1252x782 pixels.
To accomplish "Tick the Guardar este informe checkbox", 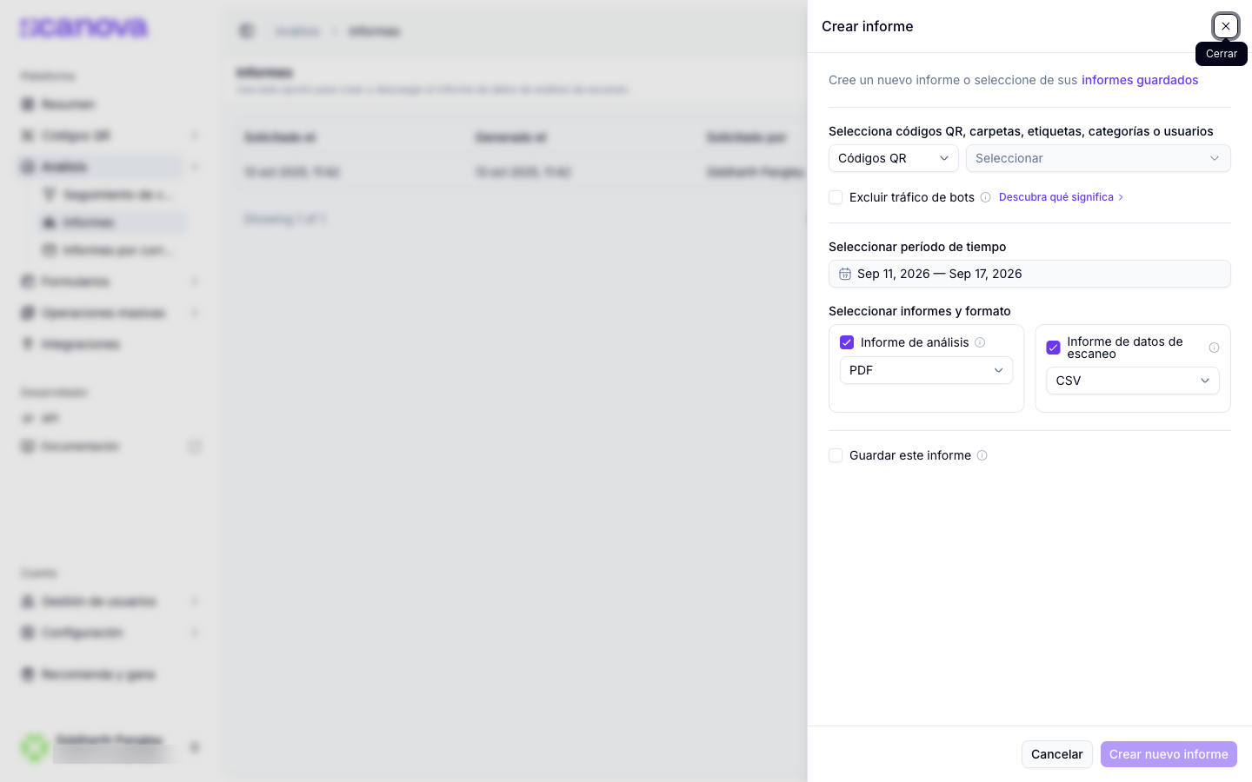I will coord(836,455).
